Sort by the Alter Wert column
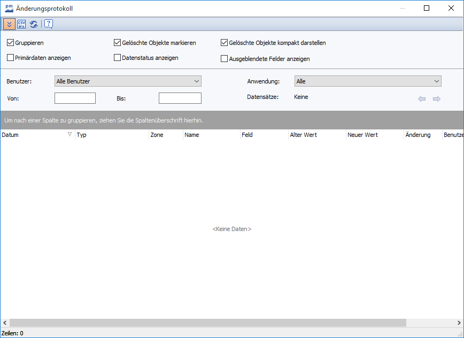This screenshot has width=464, height=338. (316, 135)
